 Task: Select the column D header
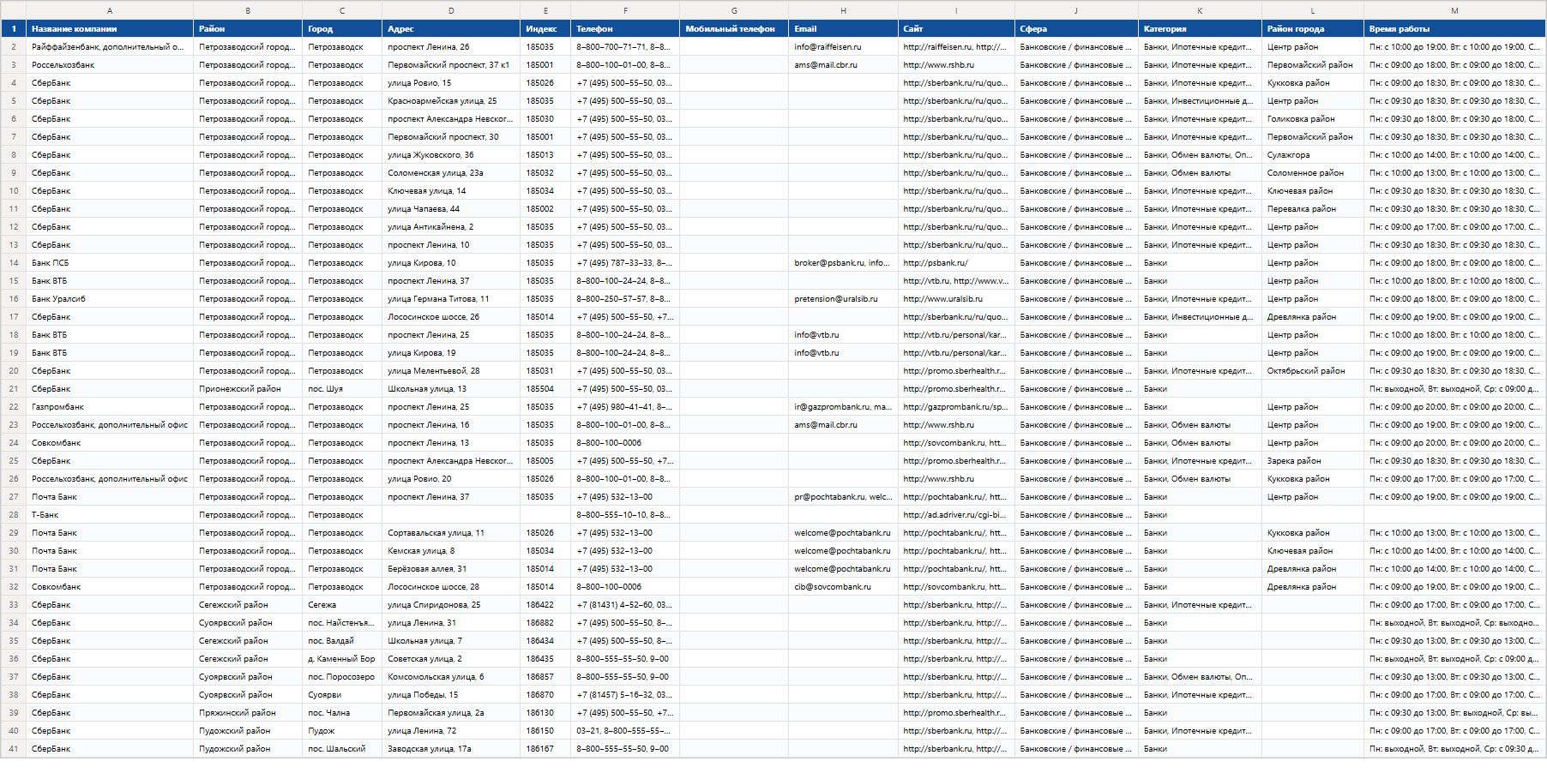[451, 10]
